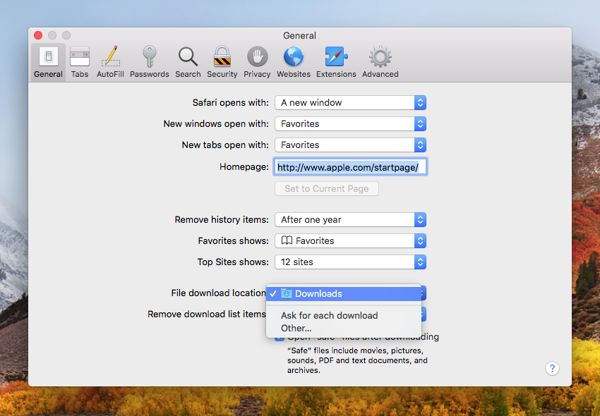Open the Top Sites shows dropdown
600x416 pixels.
pyautogui.click(x=350, y=262)
